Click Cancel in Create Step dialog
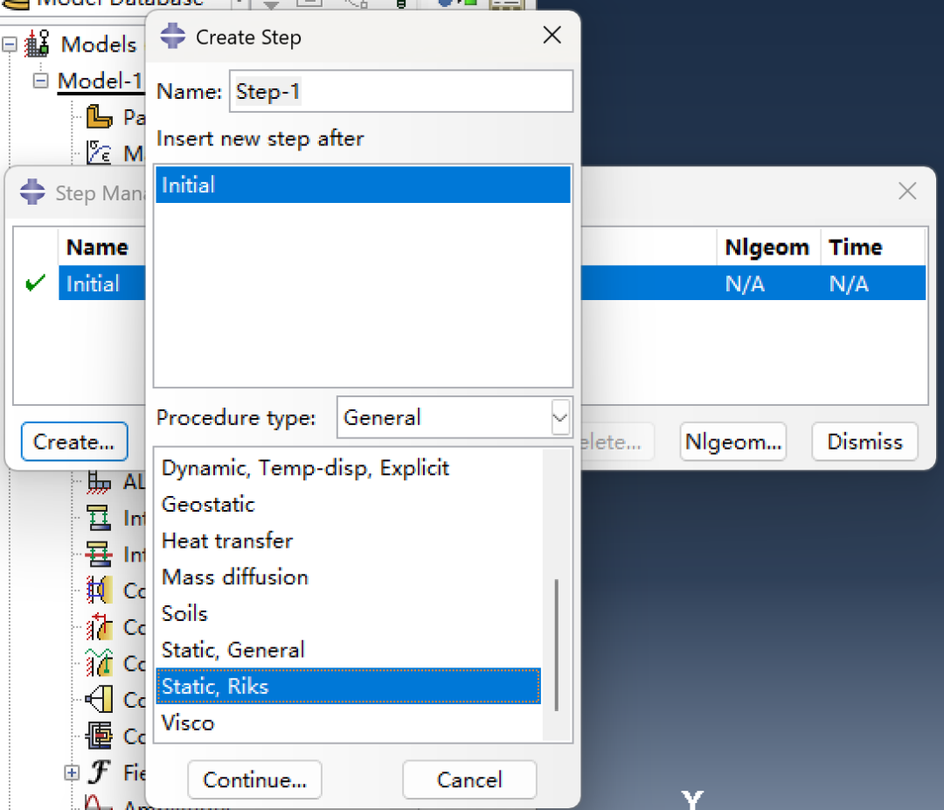944x810 pixels. point(469,779)
